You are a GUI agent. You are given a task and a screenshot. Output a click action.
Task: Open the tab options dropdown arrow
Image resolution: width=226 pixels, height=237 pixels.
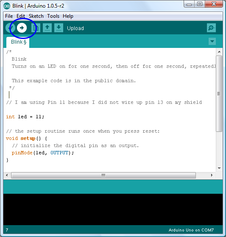[x=212, y=41]
